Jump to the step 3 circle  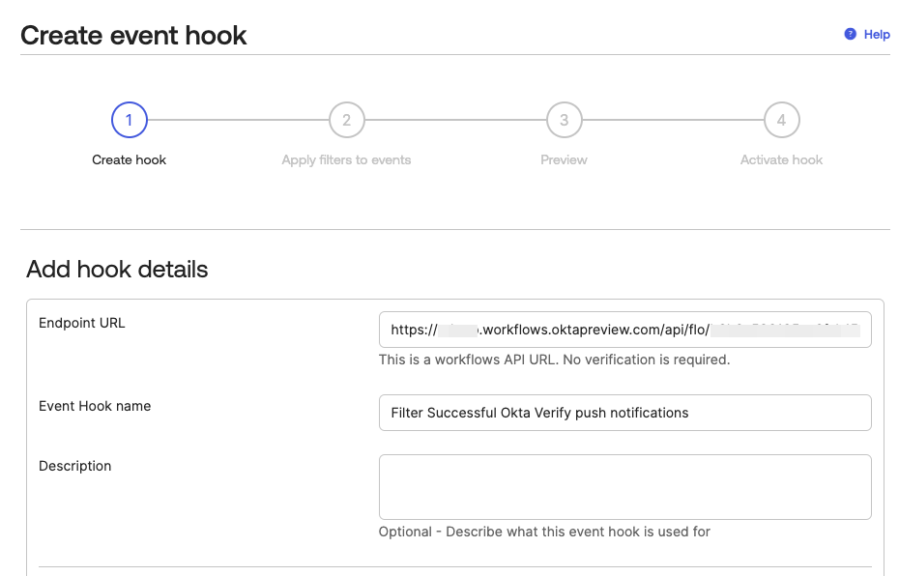point(564,121)
